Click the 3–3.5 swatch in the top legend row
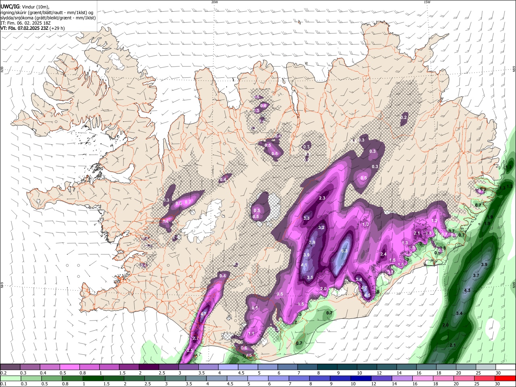The width and height of the screenshot is (516, 387). tap(188, 367)
